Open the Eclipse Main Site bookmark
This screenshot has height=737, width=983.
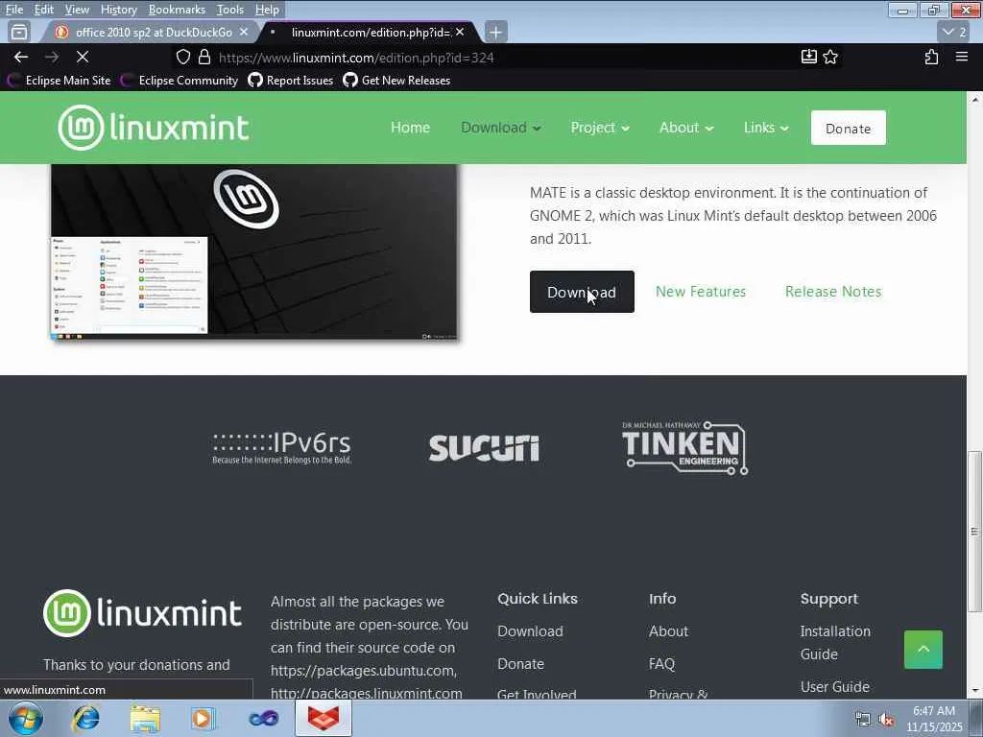59,81
